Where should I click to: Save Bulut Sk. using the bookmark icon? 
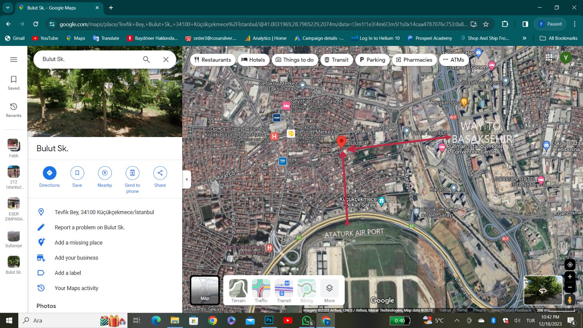[77, 173]
